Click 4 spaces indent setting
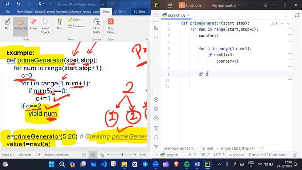Screen dimensions: 302x170 pos(237,155)
